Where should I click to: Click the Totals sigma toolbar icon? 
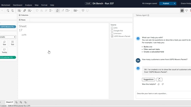point(50,11)
